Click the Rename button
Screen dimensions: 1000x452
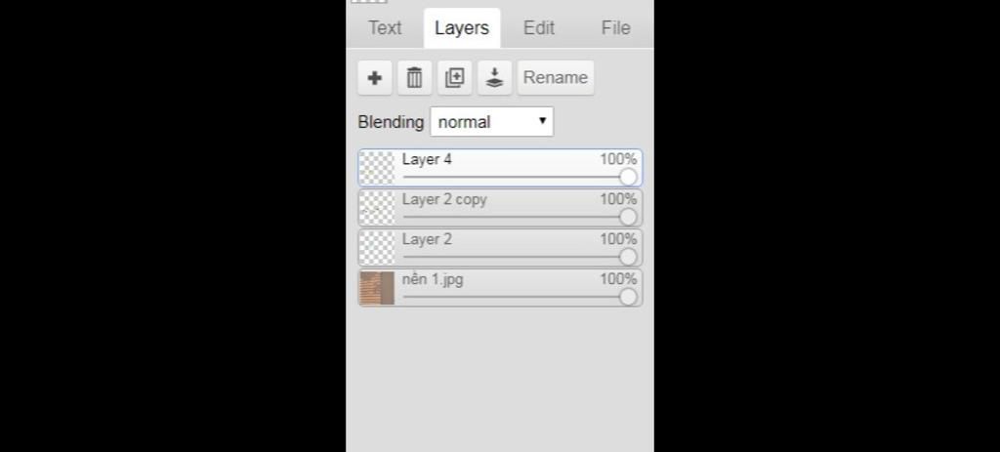tap(556, 78)
